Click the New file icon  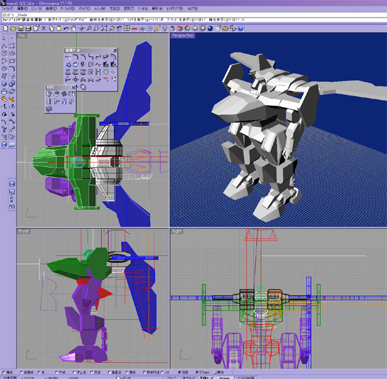click(5, 28)
